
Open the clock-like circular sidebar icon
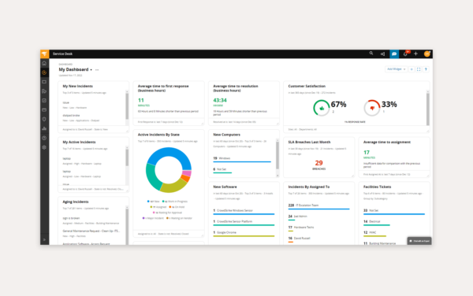click(44, 138)
